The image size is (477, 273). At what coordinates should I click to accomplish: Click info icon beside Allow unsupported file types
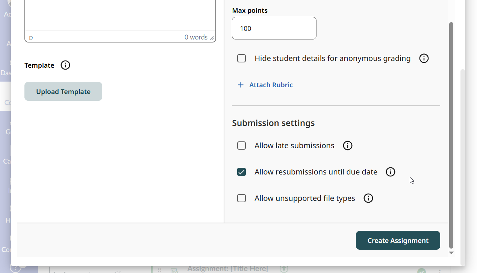(368, 198)
